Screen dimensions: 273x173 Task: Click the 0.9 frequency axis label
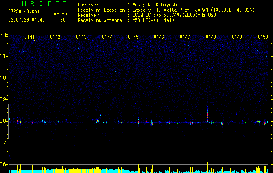[3, 99]
